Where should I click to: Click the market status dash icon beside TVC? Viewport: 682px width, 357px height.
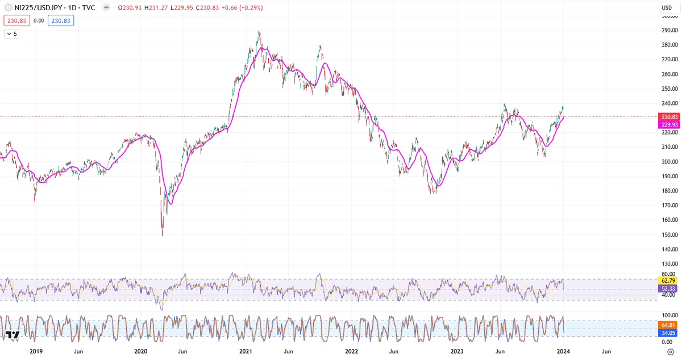106,8
